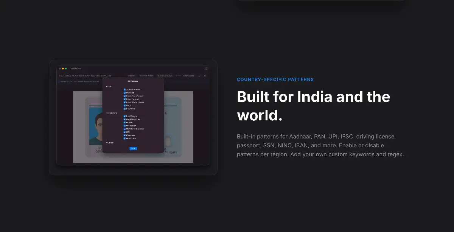Uncheck the Aadhaar Number checkbox
The image size is (454, 232).
[124, 89]
